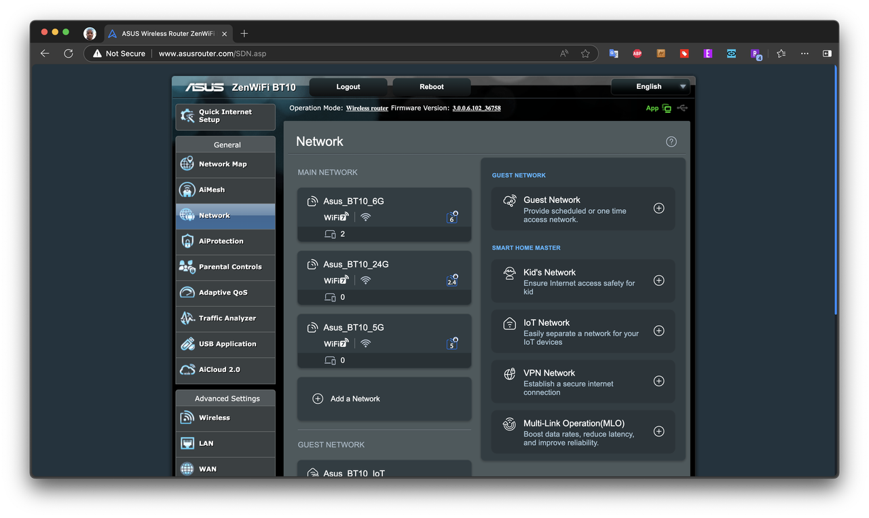Add a Guest Network with plus icon

coord(659,208)
